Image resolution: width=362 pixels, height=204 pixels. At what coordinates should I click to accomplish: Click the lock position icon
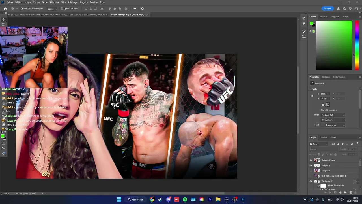pyautogui.click(x=327, y=154)
